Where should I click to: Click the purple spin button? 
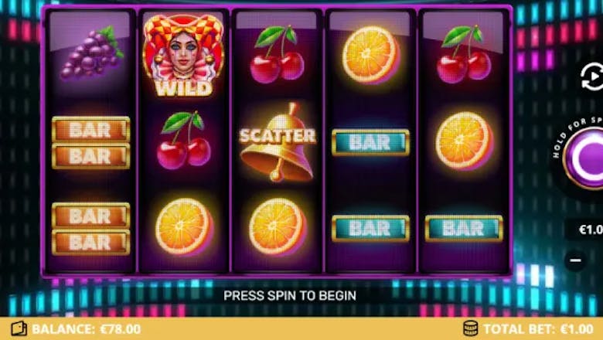584,158
